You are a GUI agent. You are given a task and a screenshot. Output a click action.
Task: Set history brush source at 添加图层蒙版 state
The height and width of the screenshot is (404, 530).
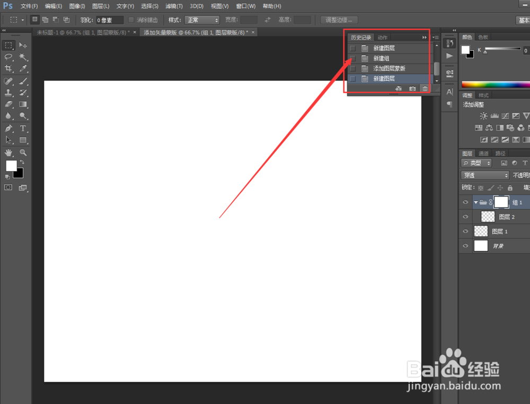click(353, 69)
